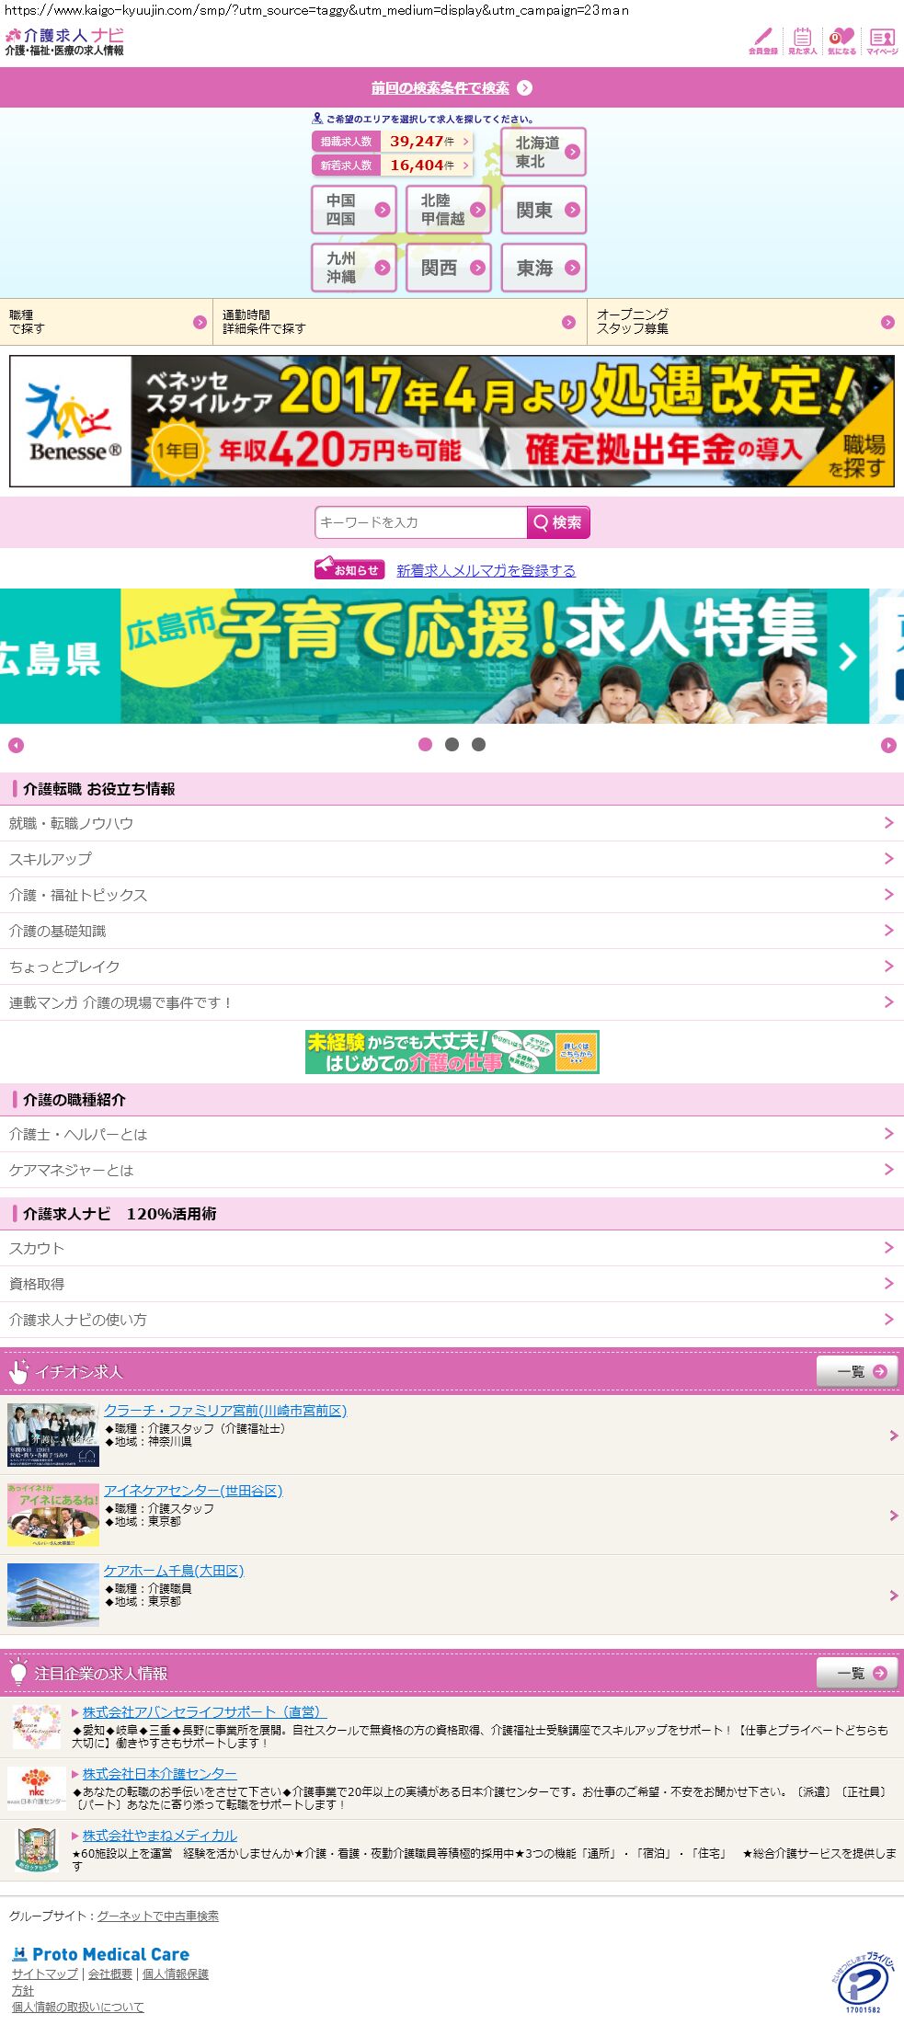
Task: Select 中国 四国 region button
Action: 354,210
